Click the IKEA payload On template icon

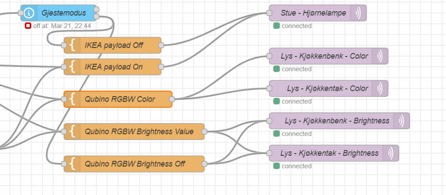coord(72,67)
